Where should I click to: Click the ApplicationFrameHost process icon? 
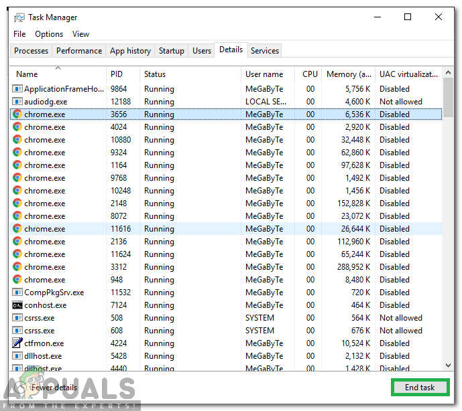pos(17,88)
